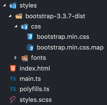Open bootstrap.min.css.map file
The width and height of the screenshot is (107, 105).
click(x=70, y=47)
